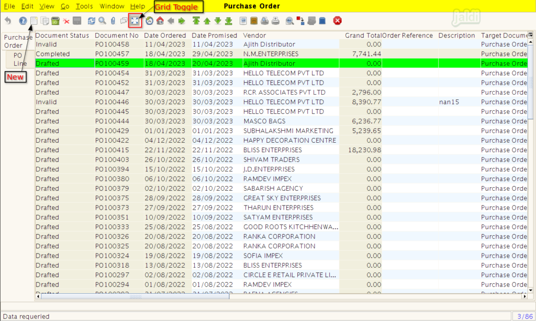The width and height of the screenshot is (536, 321).
Task: Click the Zoom Across icon
Action: [x=290, y=21]
